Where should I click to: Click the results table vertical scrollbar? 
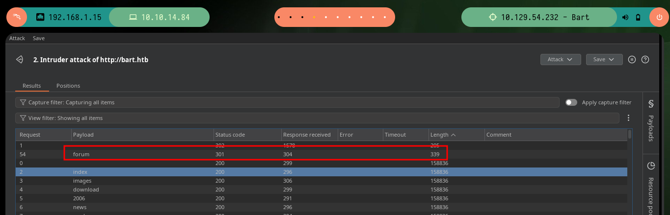tap(630, 171)
